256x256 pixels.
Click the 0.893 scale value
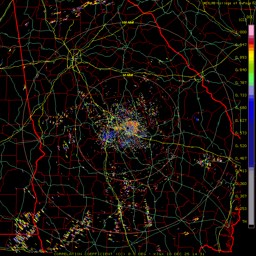pyautogui.click(x=241, y=57)
